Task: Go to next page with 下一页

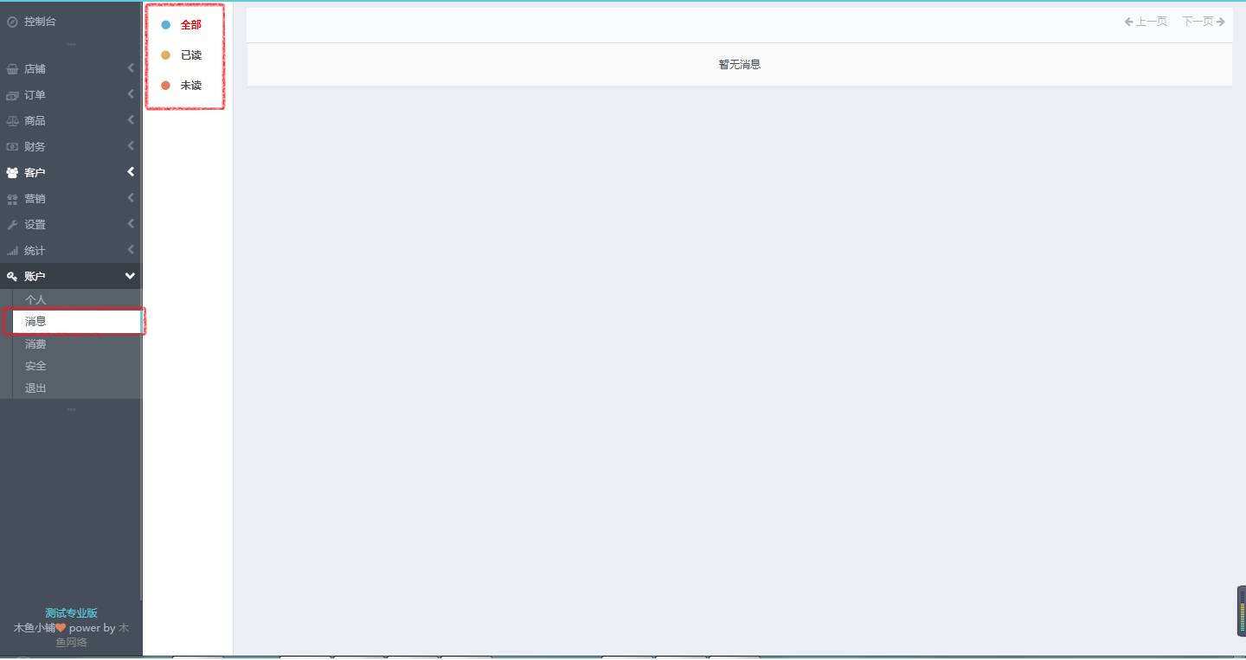Action: 1203,22
